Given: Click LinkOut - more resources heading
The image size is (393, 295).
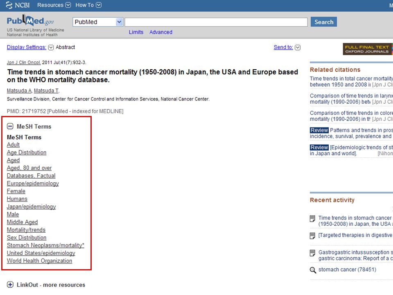Looking at the screenshot, I should click(x=51, y=285).
